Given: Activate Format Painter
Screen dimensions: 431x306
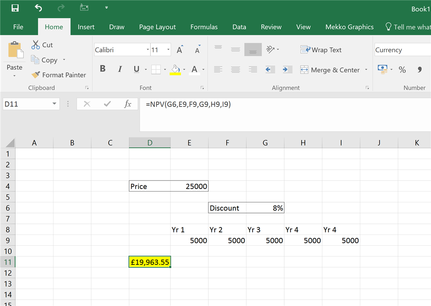Looking at the screenshot, I should pyautogui.click(x=59, y=75).
